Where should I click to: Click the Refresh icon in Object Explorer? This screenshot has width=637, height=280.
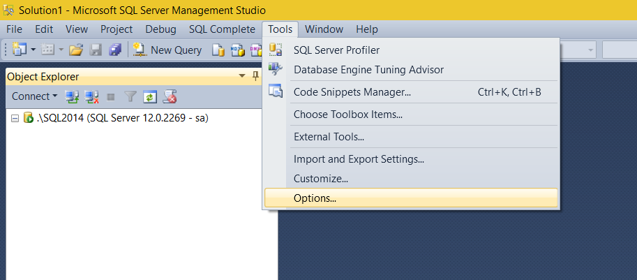click(x=151, y=97)
